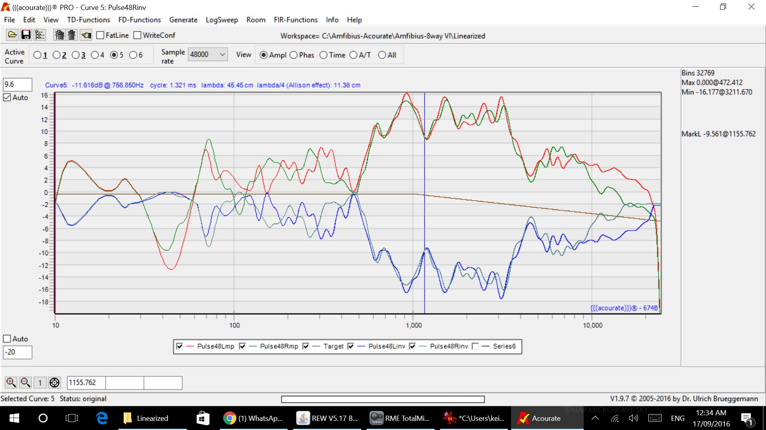The image size is (766, 430).
Task: Open the View menu
Action: tap(51, 20)
